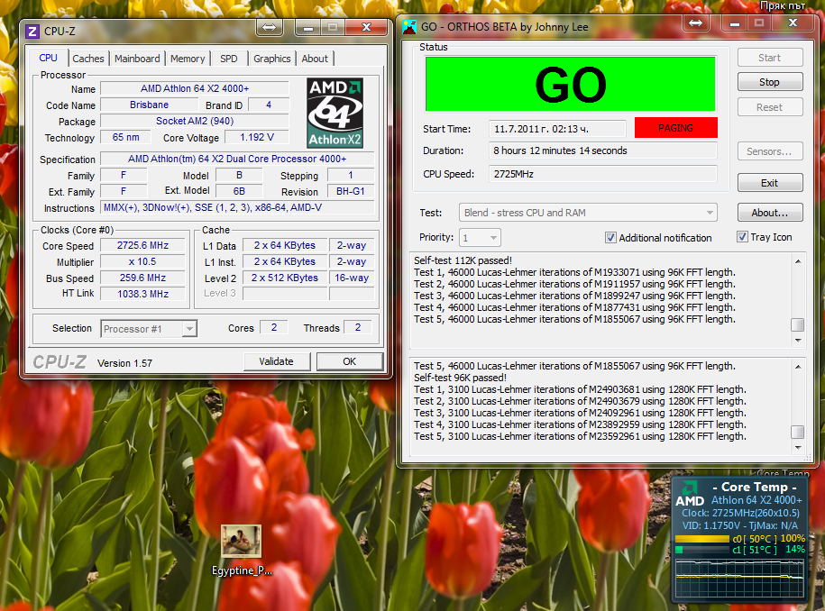Image resolution: width=825 pixels, height=611 pixels.
Task: Disable the Additional notification checkbox
Action: pos(610,238)
